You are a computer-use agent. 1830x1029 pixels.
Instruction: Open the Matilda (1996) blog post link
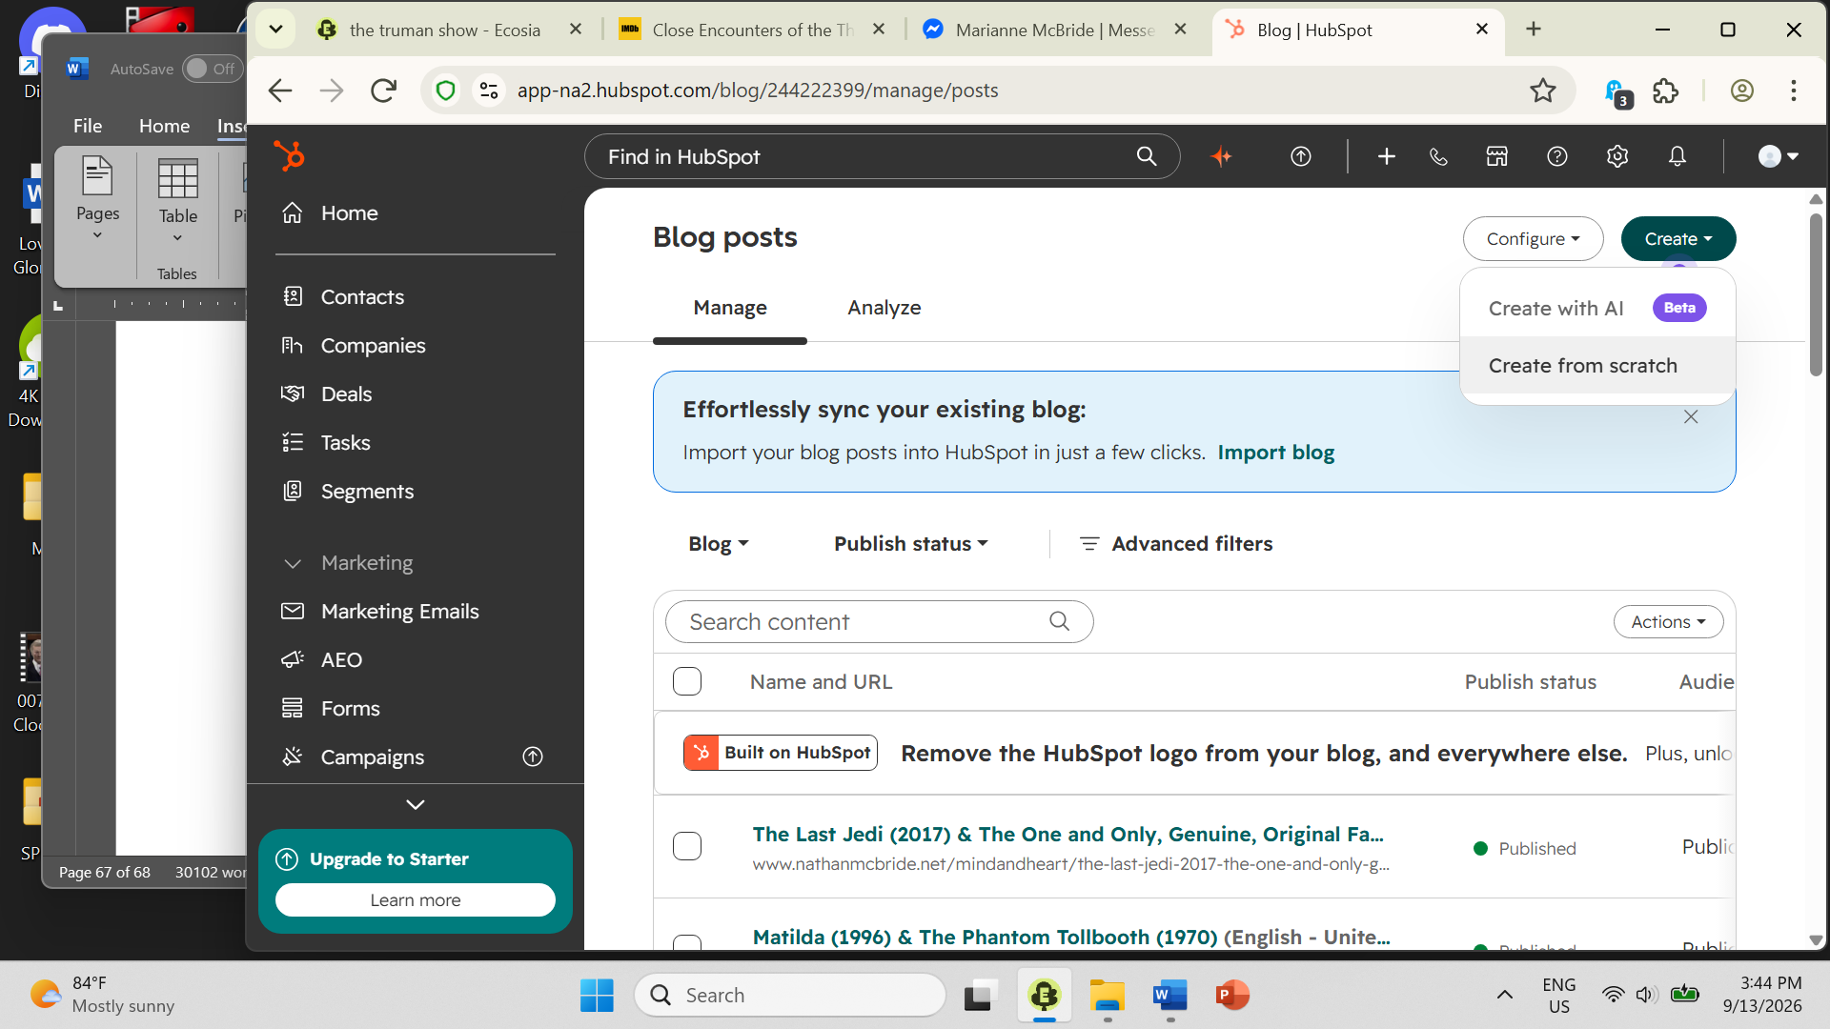(1071, 937)
